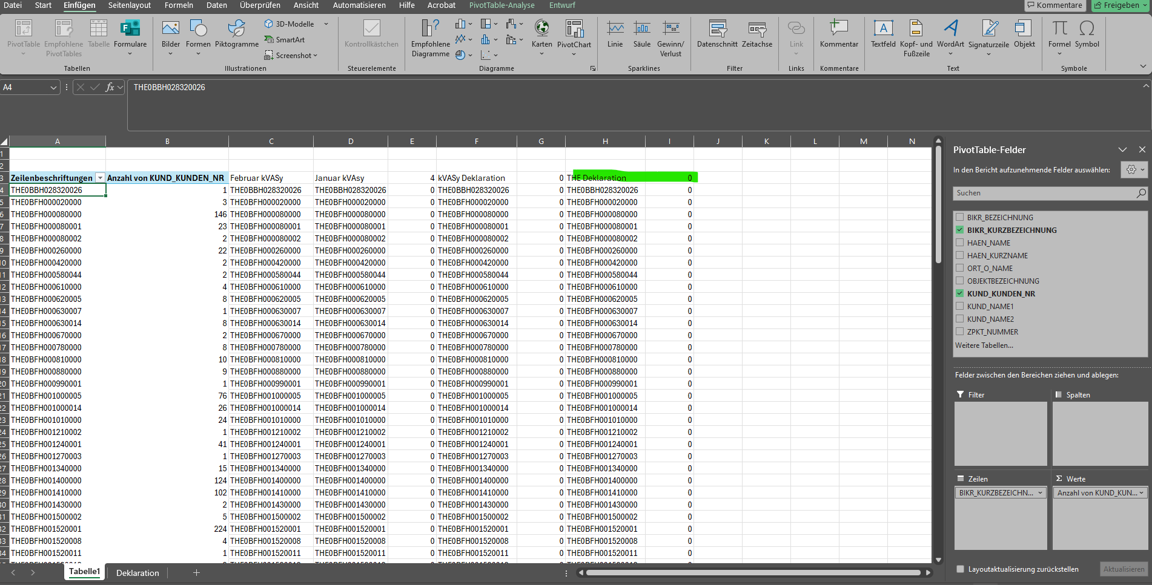The width and height of the screenshot is (1152, 585).
Task: Expand the Name Box dropdown
Action: pyautogui.click(x=53, y=88)
